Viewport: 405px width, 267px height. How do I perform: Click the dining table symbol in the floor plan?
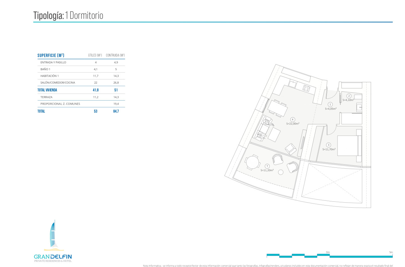278,109
